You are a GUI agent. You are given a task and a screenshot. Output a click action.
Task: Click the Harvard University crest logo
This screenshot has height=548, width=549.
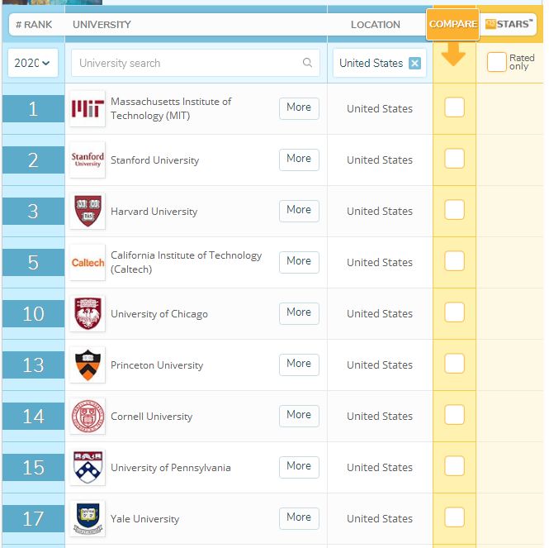(x=88, y=211)
